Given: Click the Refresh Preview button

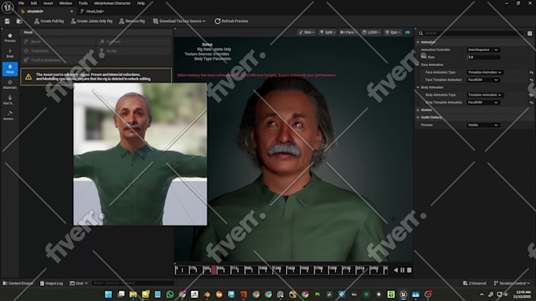Looking at the screenshot, I should (232, 21).
